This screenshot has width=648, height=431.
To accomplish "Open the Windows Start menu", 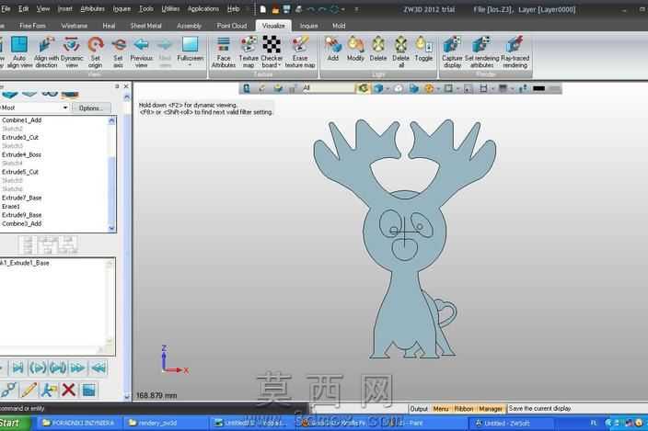I will [x=15, y=423].
